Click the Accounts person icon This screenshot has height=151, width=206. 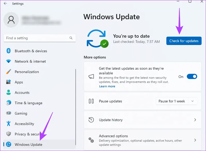click(x=9, y=93)
